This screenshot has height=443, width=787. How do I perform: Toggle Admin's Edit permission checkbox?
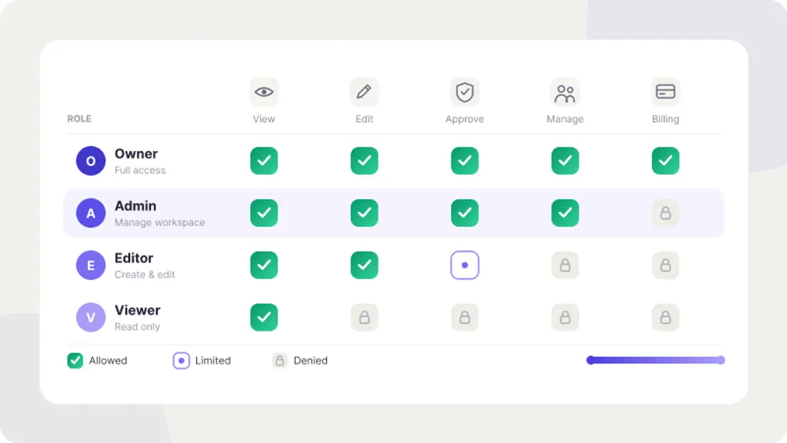click(364, 213)
